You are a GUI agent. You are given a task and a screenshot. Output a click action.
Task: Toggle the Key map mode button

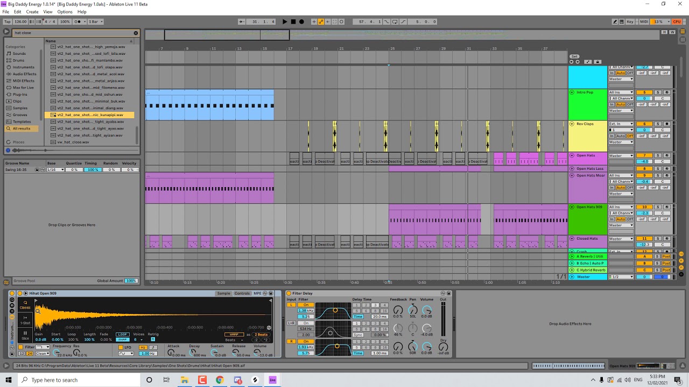pos(630,21)
